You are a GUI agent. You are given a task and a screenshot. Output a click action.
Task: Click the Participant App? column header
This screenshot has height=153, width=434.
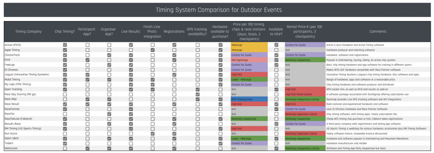coord(87,31)
